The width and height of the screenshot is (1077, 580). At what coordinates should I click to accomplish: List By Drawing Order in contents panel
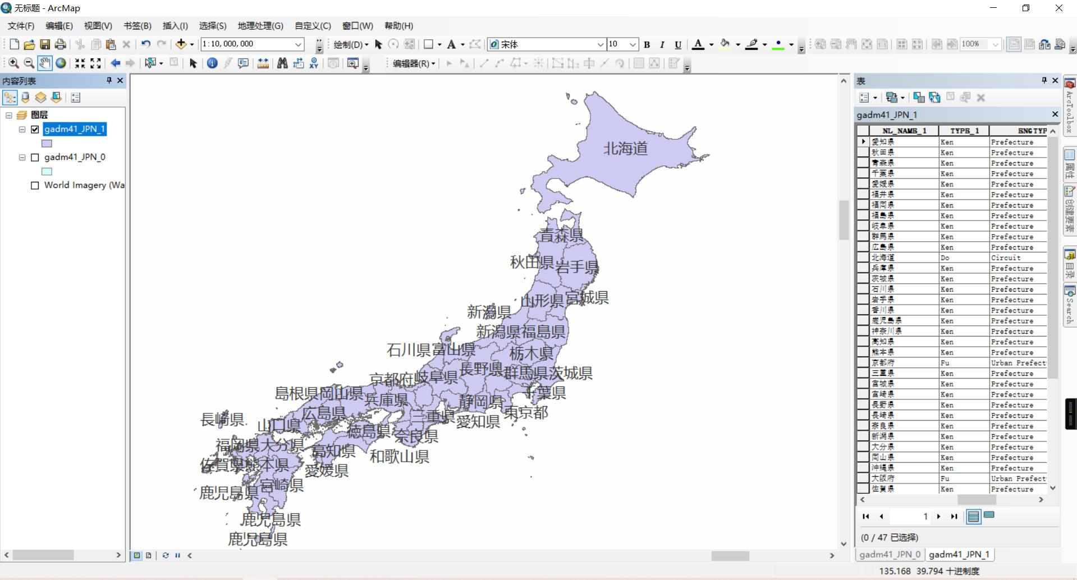pos(10,98)
